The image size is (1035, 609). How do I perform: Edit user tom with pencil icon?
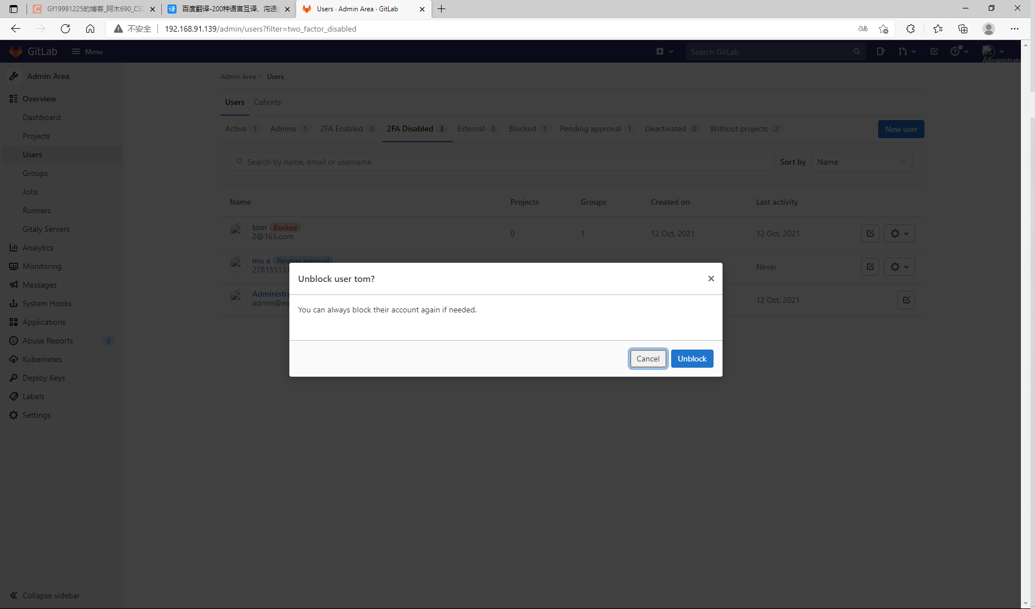870,233
